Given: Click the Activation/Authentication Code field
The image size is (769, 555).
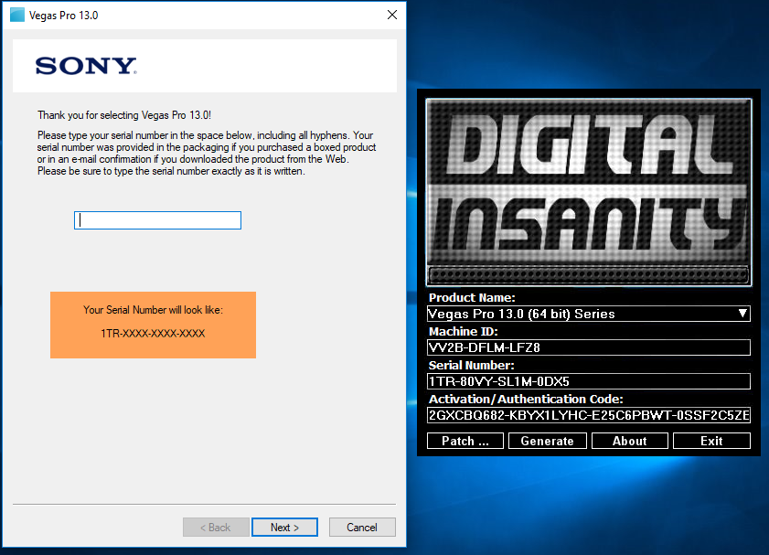Looking at the screenshot, I should [589, 415].
